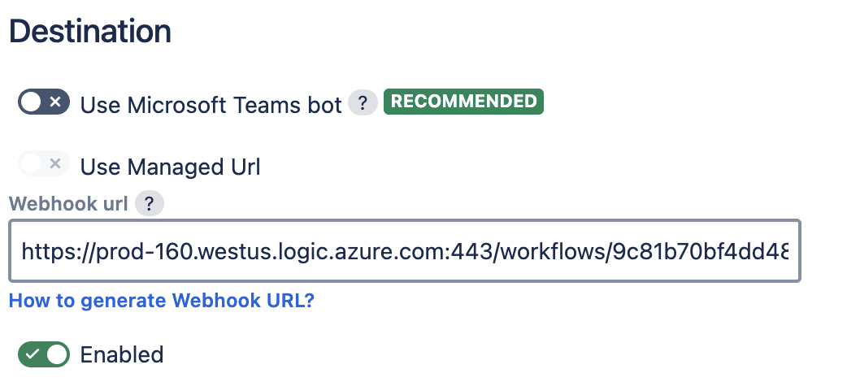Image resolution: width=847 pixels, height=382 pixels.
Task: Open help icon next to Webhook url
Action: [150, 204]
